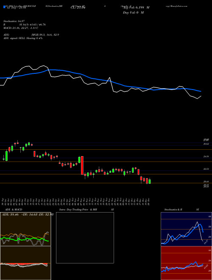This screenshot has width=212, height=280.
Task: Click the 'Stochastics & R SI' panel title
Action: [181, 210]
